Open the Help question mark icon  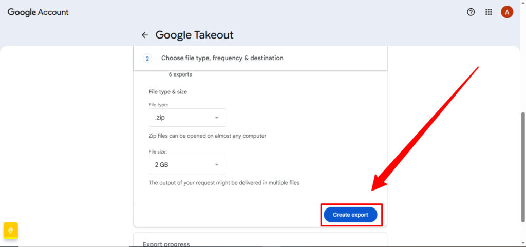click(471, 12)
